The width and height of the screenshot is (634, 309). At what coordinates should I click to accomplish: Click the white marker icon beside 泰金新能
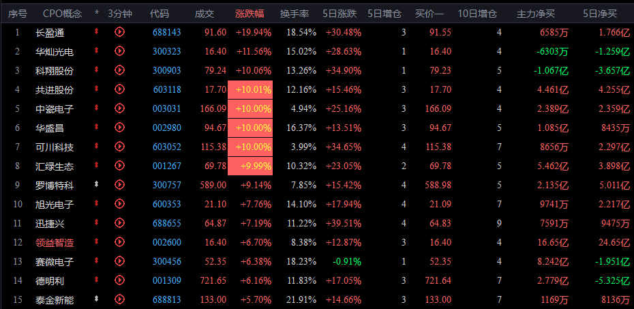point(96,299)
